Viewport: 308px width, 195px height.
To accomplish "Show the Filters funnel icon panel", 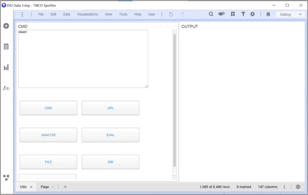I will (x=243, y=14).
